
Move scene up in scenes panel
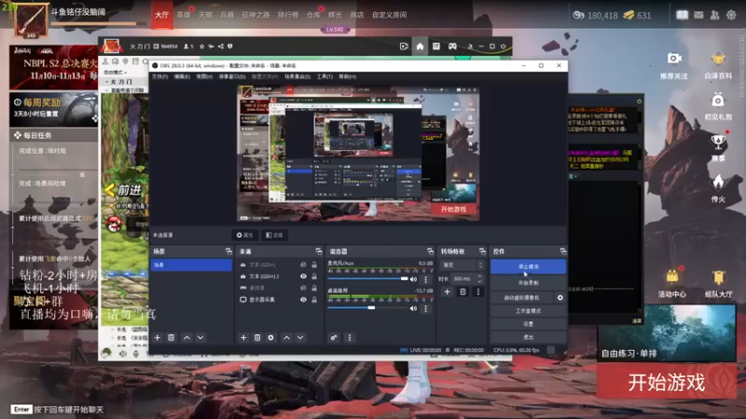[x=187, y=337]
